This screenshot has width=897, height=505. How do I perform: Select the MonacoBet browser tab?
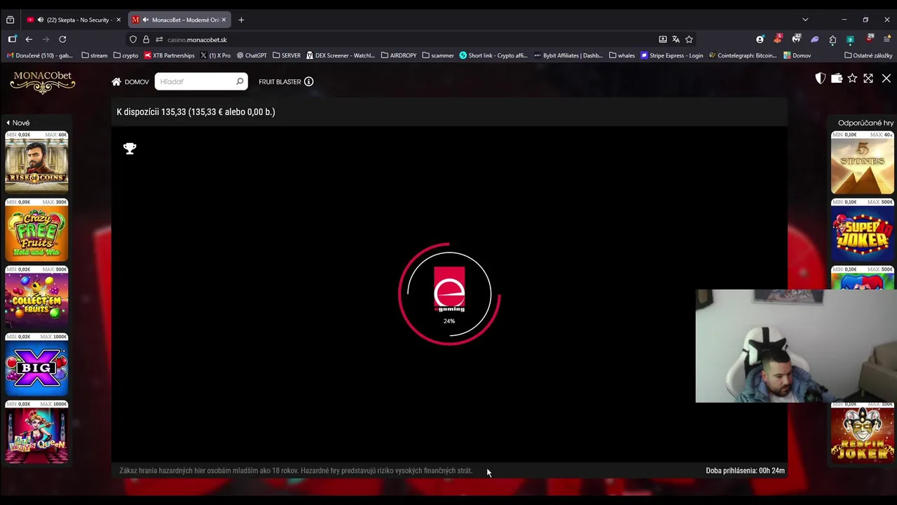coord(178,20)
